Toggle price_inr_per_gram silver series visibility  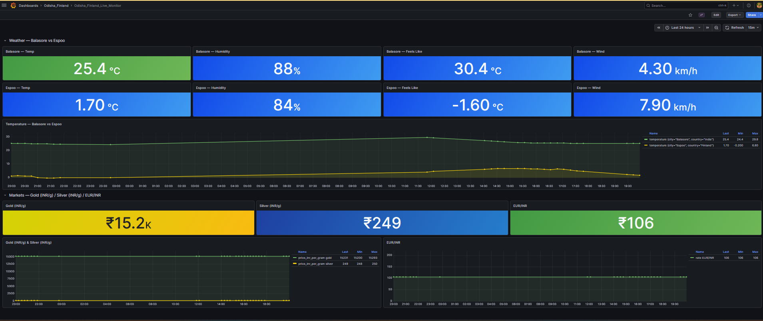pyautogui.click(x=315, y=264)
